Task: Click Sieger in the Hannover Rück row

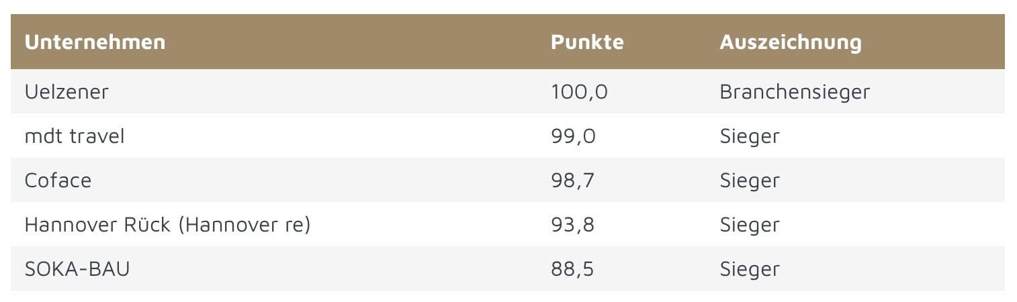Action: pos(750,225)
